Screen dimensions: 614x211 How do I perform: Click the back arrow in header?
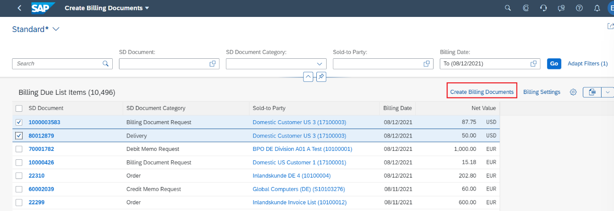click(19, 8)
